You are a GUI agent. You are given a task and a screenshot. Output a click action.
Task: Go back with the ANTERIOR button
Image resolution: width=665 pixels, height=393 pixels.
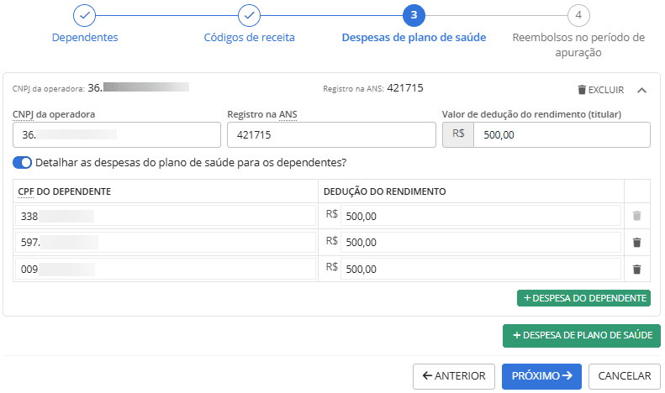[454, 376]
